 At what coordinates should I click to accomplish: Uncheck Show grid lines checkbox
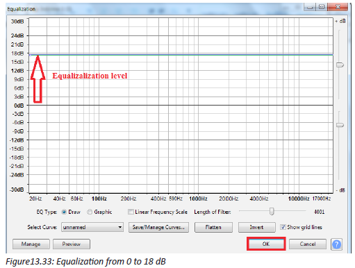(x=283, y=227)
